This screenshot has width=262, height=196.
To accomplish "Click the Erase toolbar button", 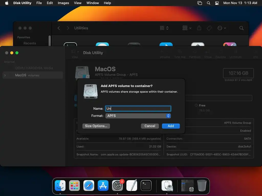I will pos(208,54).
